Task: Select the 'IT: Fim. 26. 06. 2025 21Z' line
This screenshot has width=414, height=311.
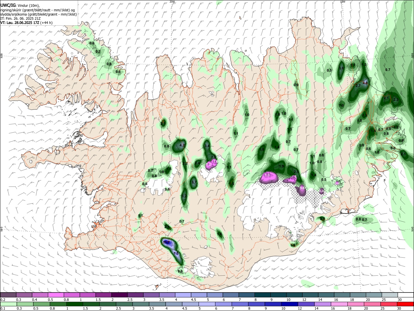Action: click(20, 18)
